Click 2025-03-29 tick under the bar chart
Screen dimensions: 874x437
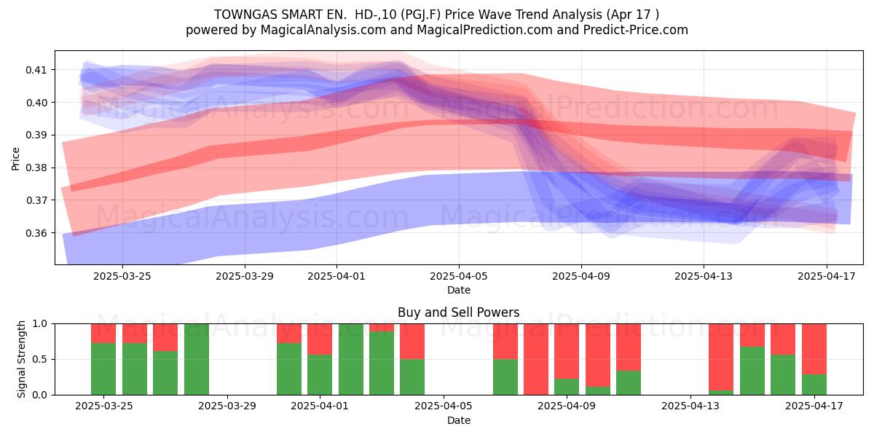(227, 406)
